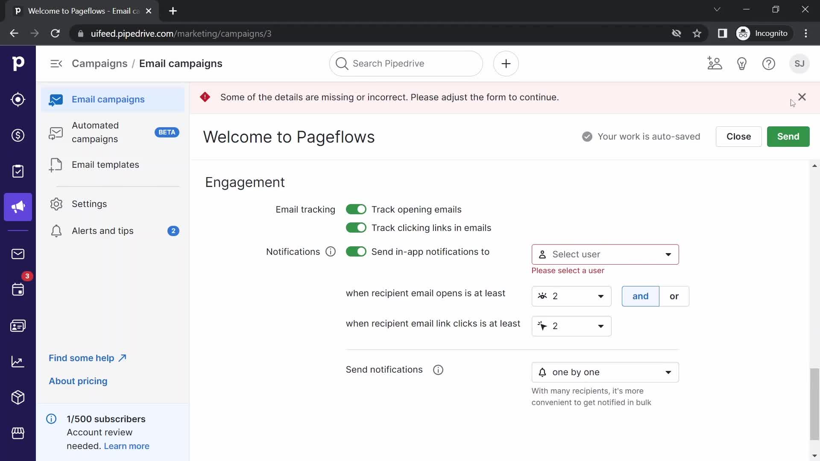Click the Notifications info tooltip icon
The width and height of the screenshot is (820, 461).
pyautogui.click(x=331, y=251)
